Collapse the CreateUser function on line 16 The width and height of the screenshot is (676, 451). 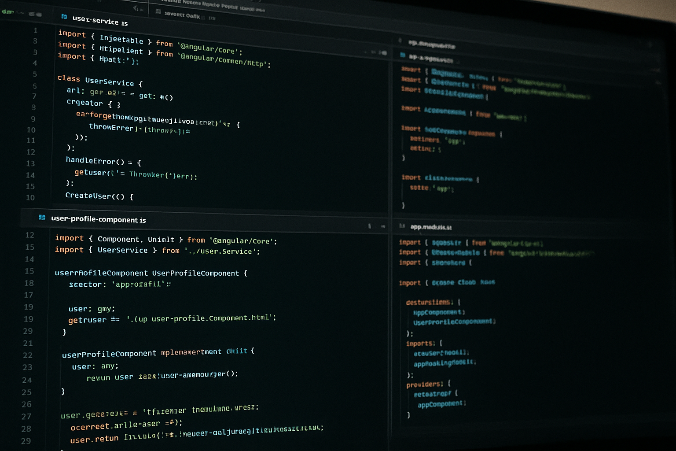point(50,197)
